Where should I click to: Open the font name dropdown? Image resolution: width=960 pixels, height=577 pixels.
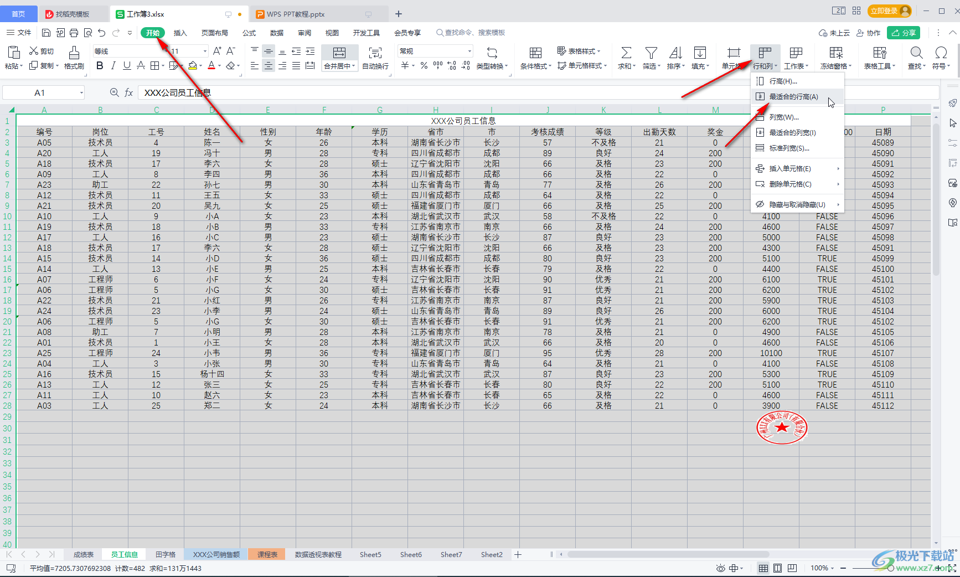coord(164,51)
